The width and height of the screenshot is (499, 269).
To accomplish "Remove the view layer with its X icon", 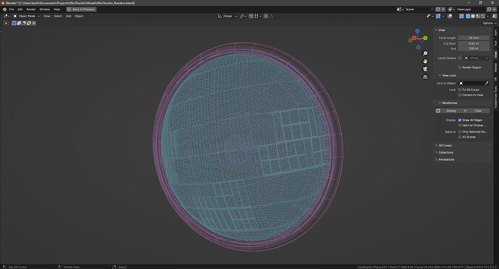I will click(x=494, y=9).
